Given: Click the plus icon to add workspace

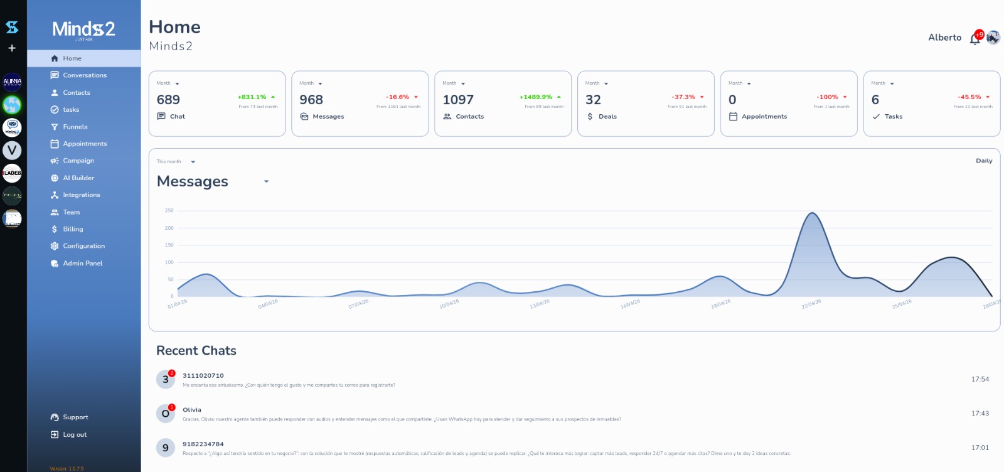Looking at the screenshot, I should 12,48.
